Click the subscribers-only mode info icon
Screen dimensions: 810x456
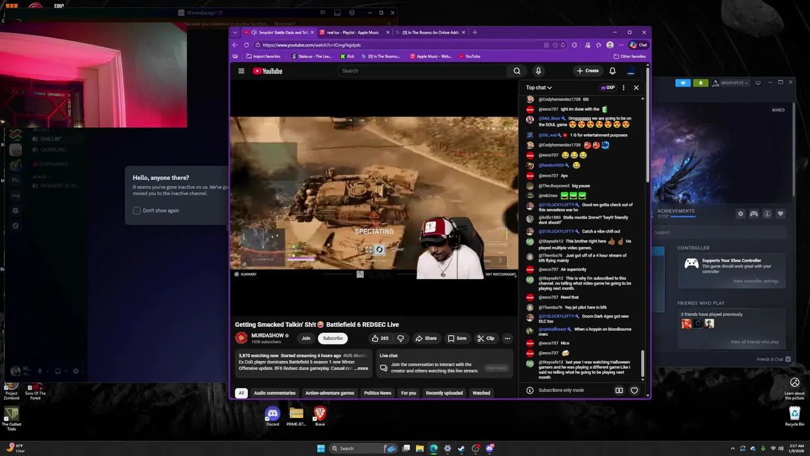coord(530,390)
